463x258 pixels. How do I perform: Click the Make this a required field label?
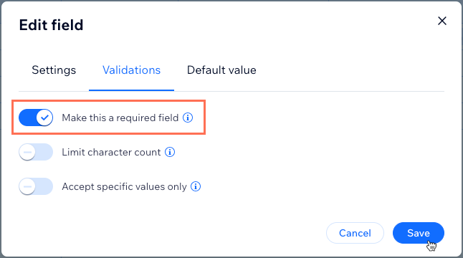[x=120, y=118]
